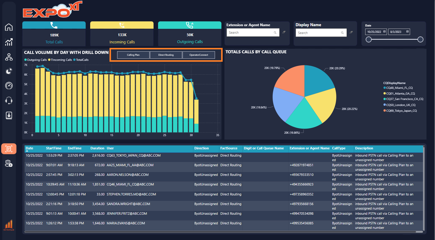The image size is (435, 240).
Task: Select CQ69_Tokyo_Japan_CQ in pie legend
Action: [400, 111]
